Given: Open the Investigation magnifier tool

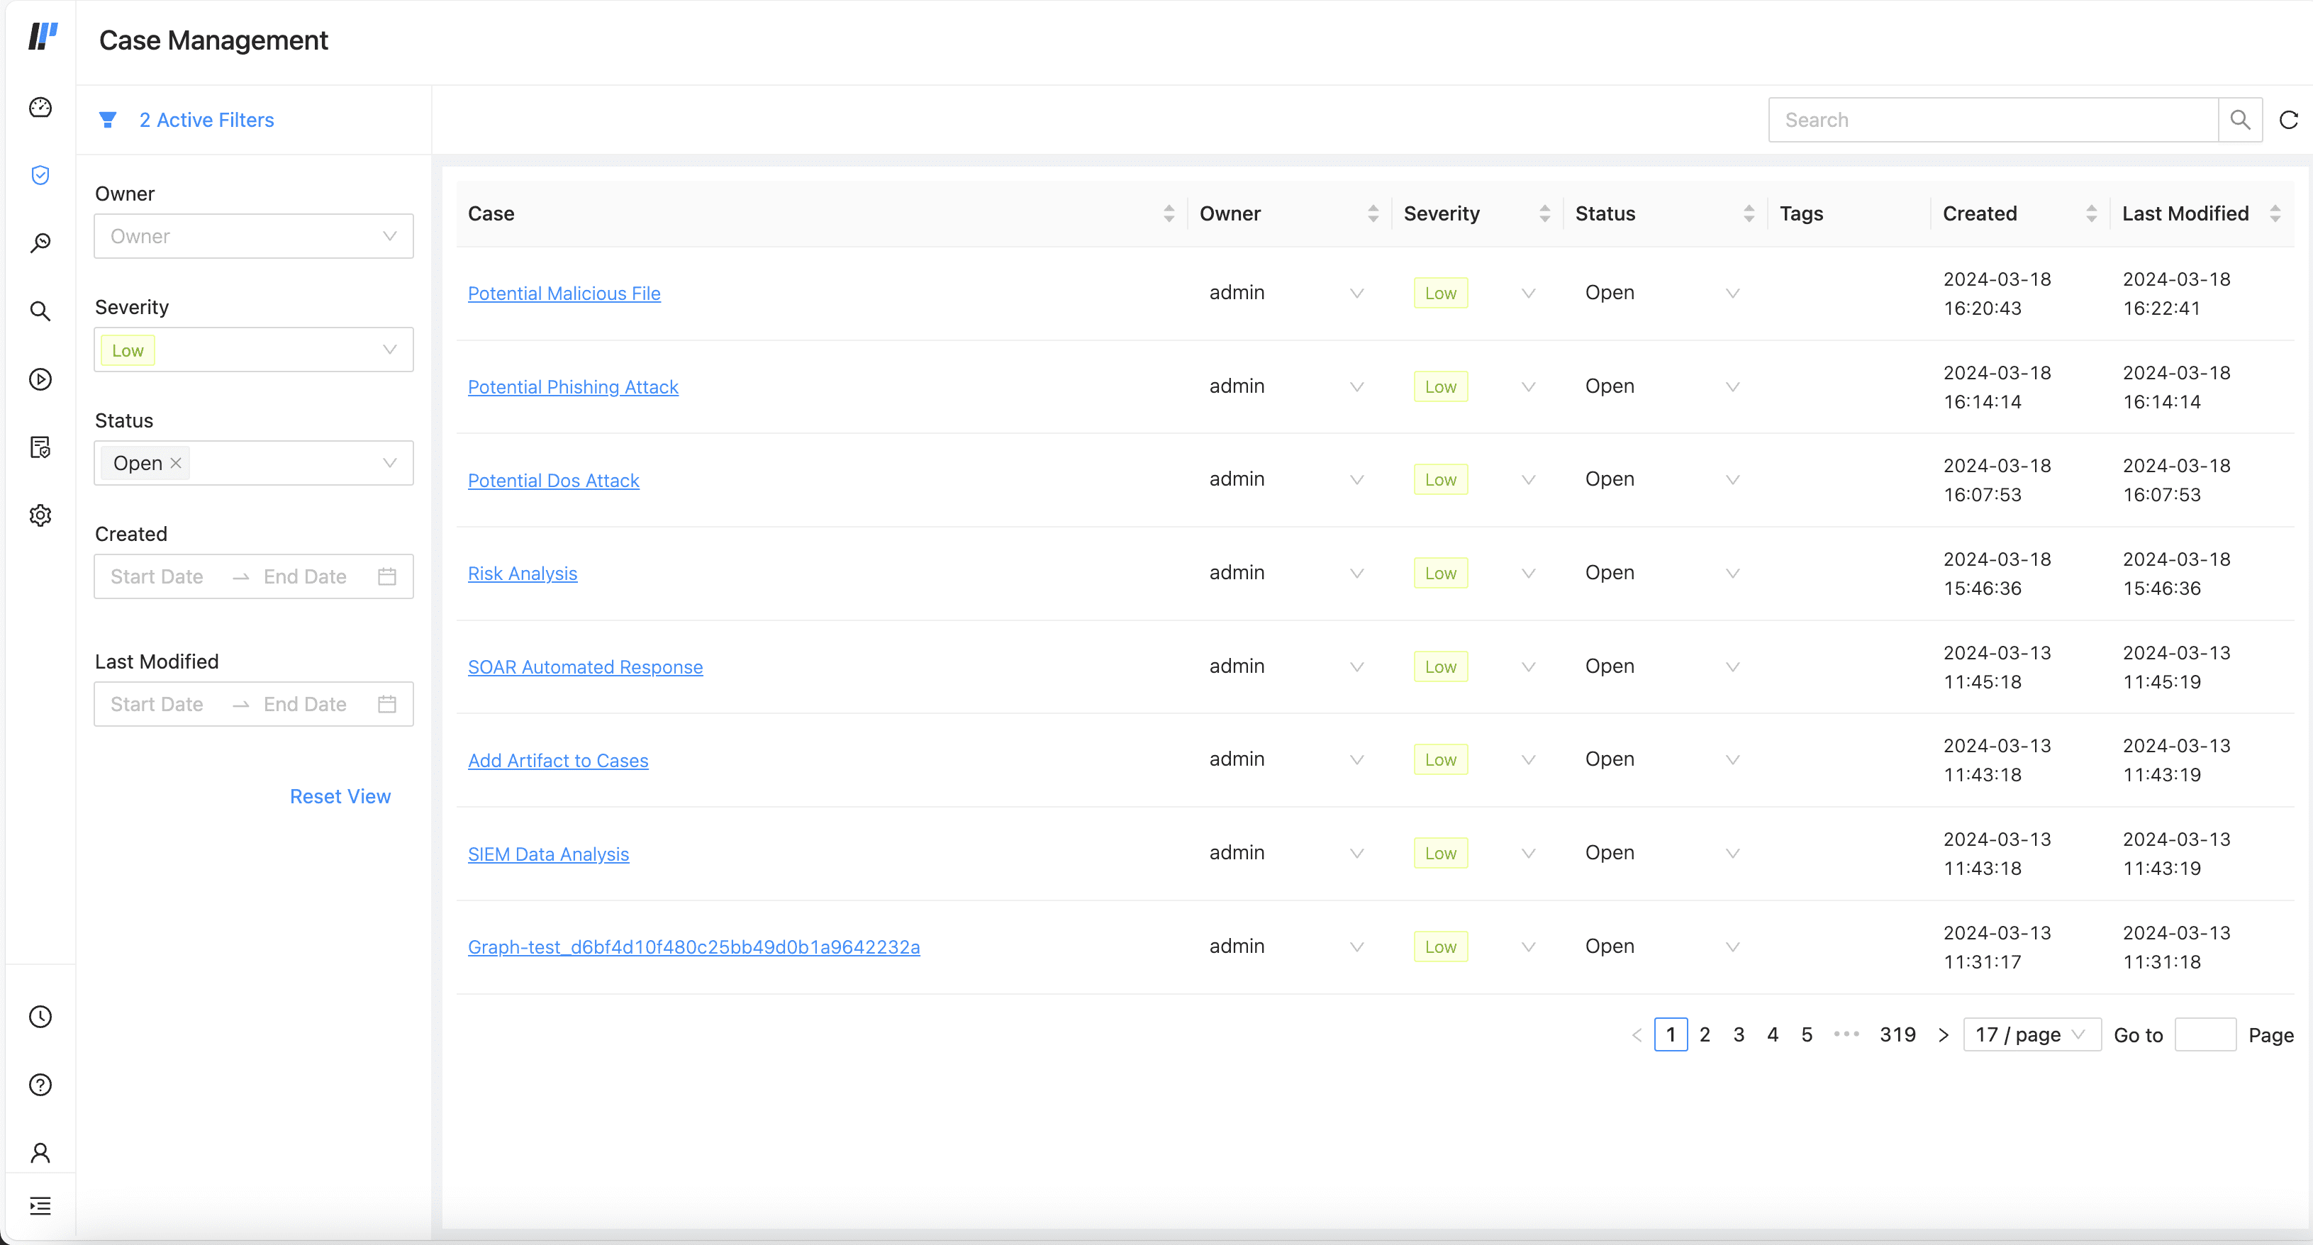Looking at the screenshot, I should [40, 242].
